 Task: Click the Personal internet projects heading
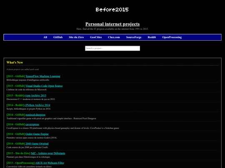point(112,24)
